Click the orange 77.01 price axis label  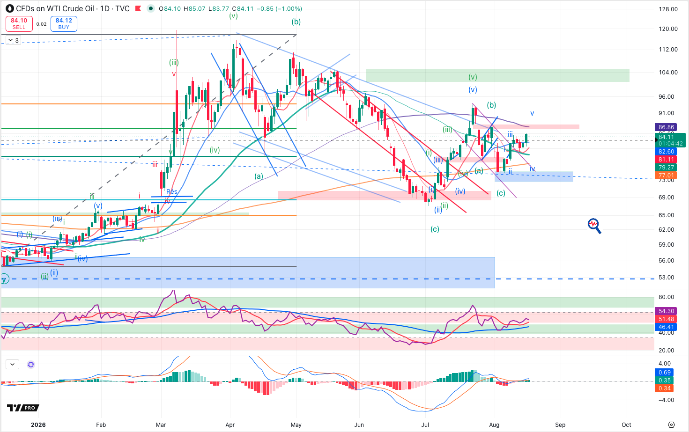(666, 176)
